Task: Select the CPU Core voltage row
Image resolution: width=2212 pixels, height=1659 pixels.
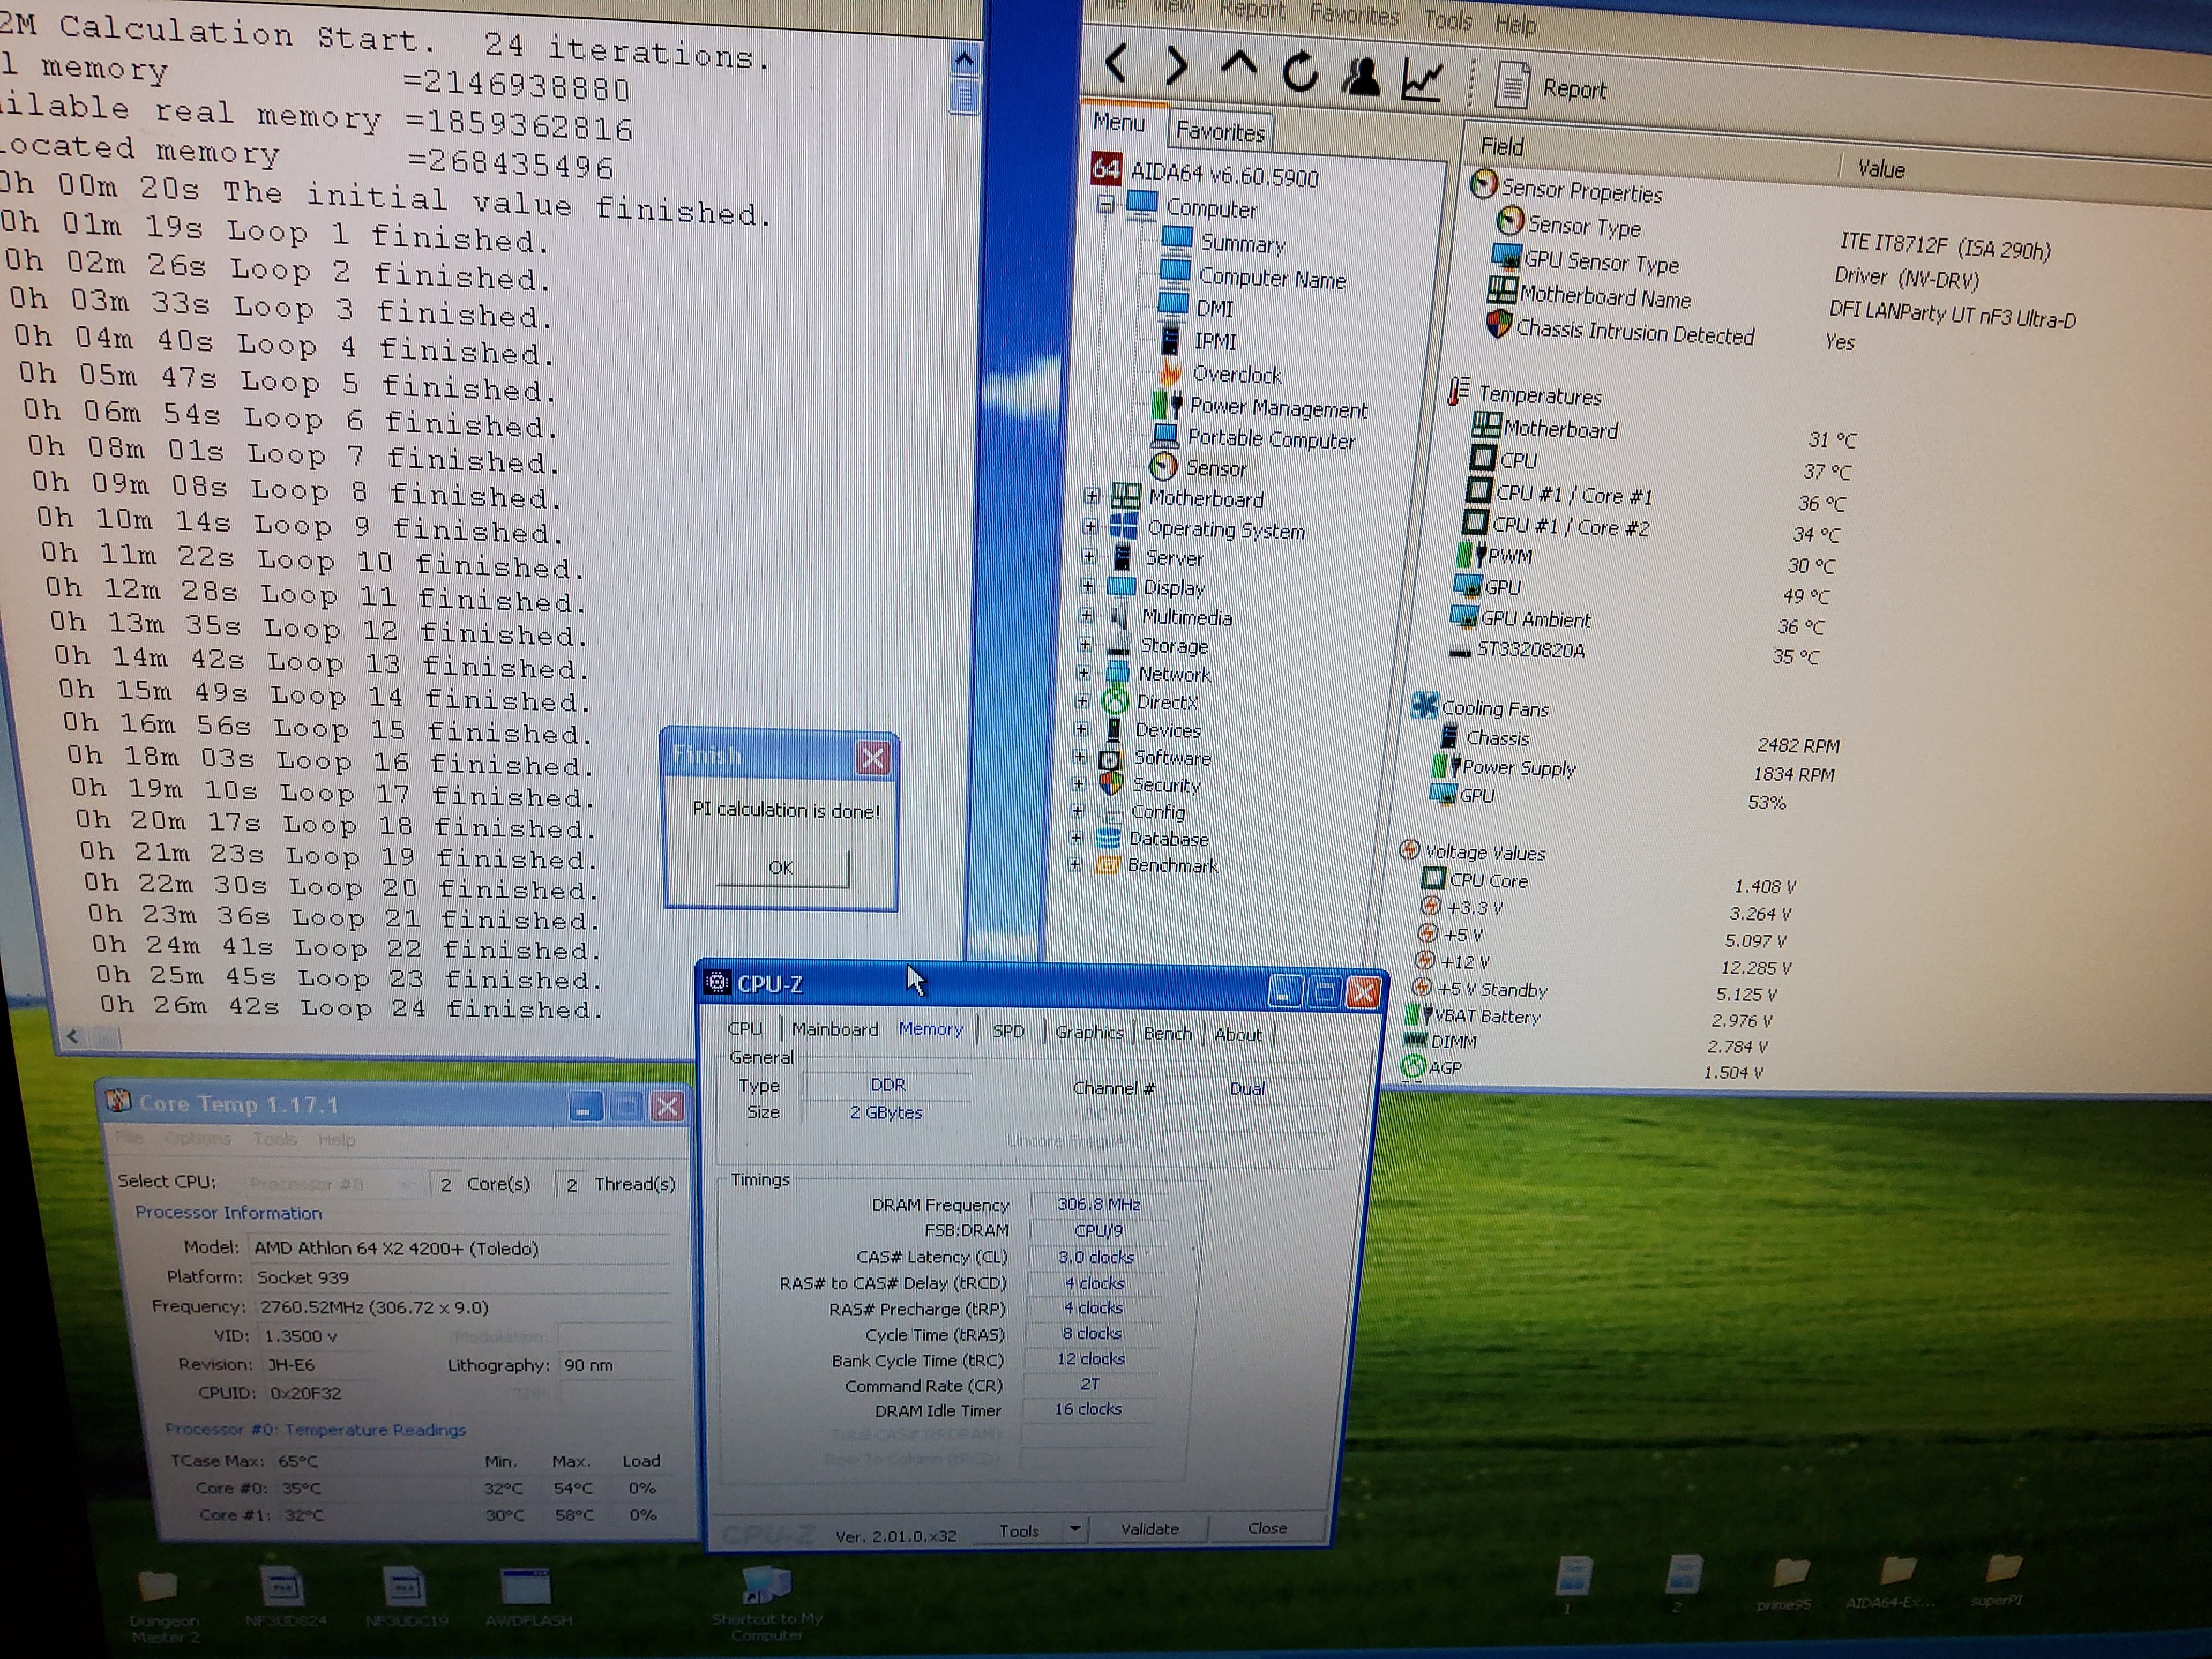Action: tap(1610, 883)
